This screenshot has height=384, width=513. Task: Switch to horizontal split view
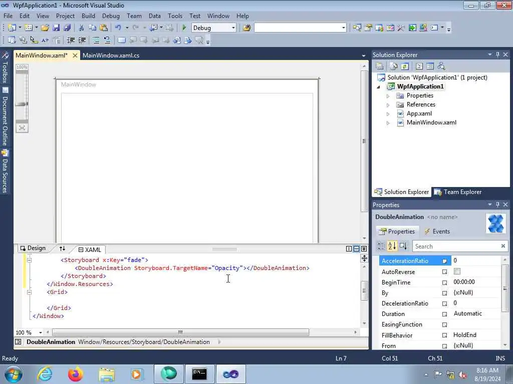pos(356,249)
